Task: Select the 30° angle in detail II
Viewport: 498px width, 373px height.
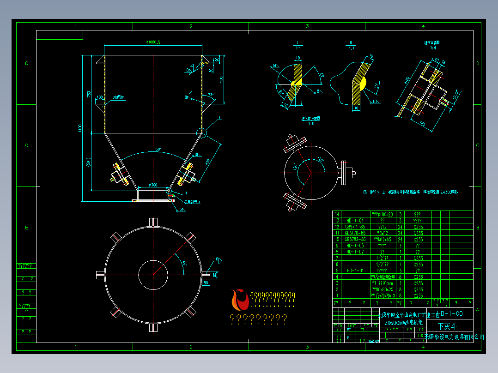Action: point(377,86)
